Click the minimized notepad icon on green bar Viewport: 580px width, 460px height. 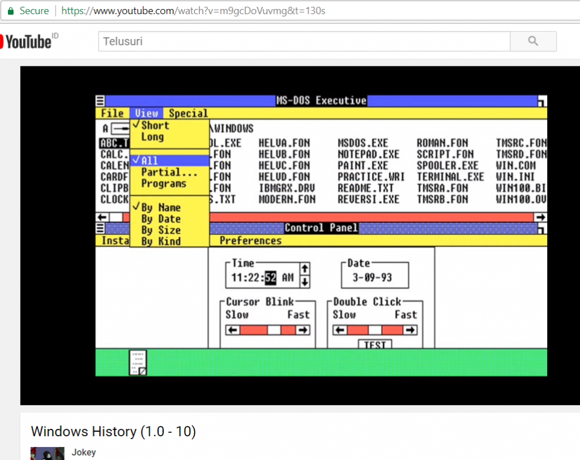tap(138, 363)
